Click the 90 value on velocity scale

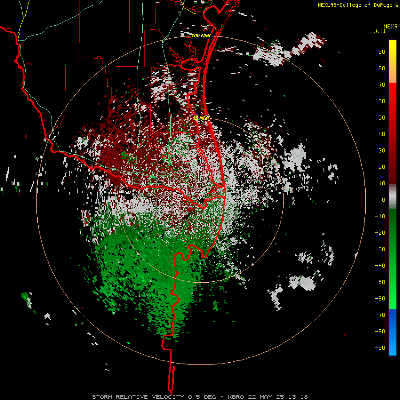coord(382,52)
